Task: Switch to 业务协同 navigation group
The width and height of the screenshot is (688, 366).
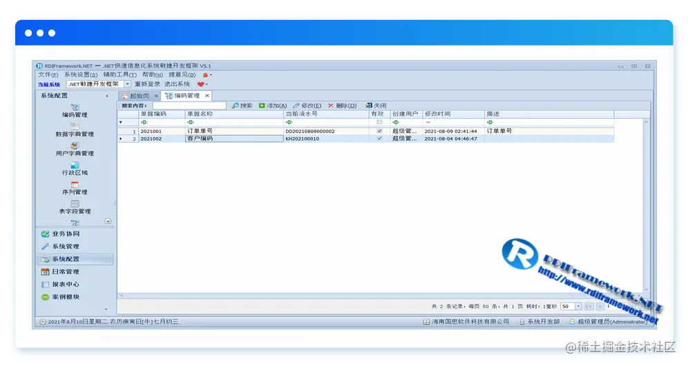Action: [x=75, y=234]
